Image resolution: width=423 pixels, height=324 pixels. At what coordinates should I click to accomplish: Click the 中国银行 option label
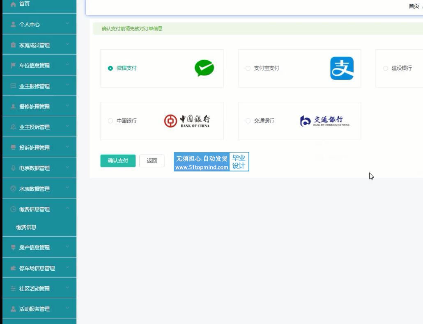pyautogui.click(x=126, y=121)
